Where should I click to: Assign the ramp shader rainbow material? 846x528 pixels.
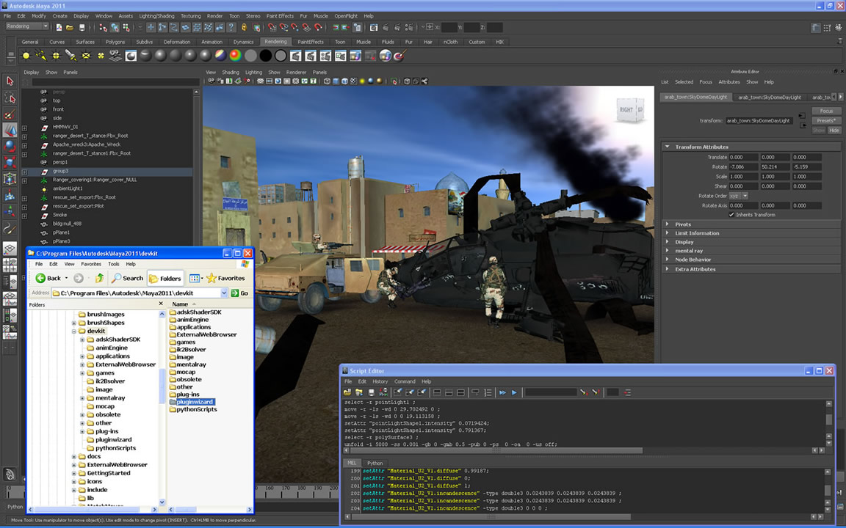[235, 56]
